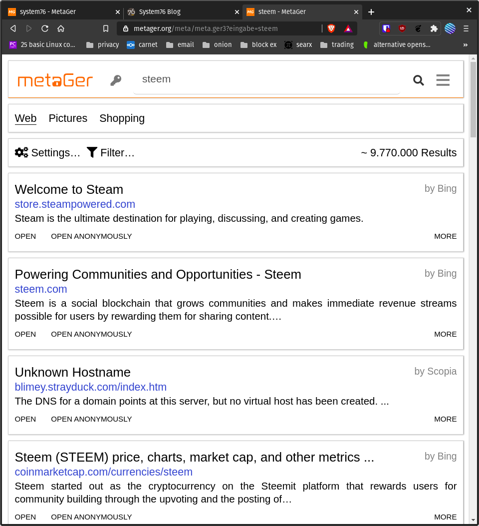Reload the current page

click(x=45, y=28)
